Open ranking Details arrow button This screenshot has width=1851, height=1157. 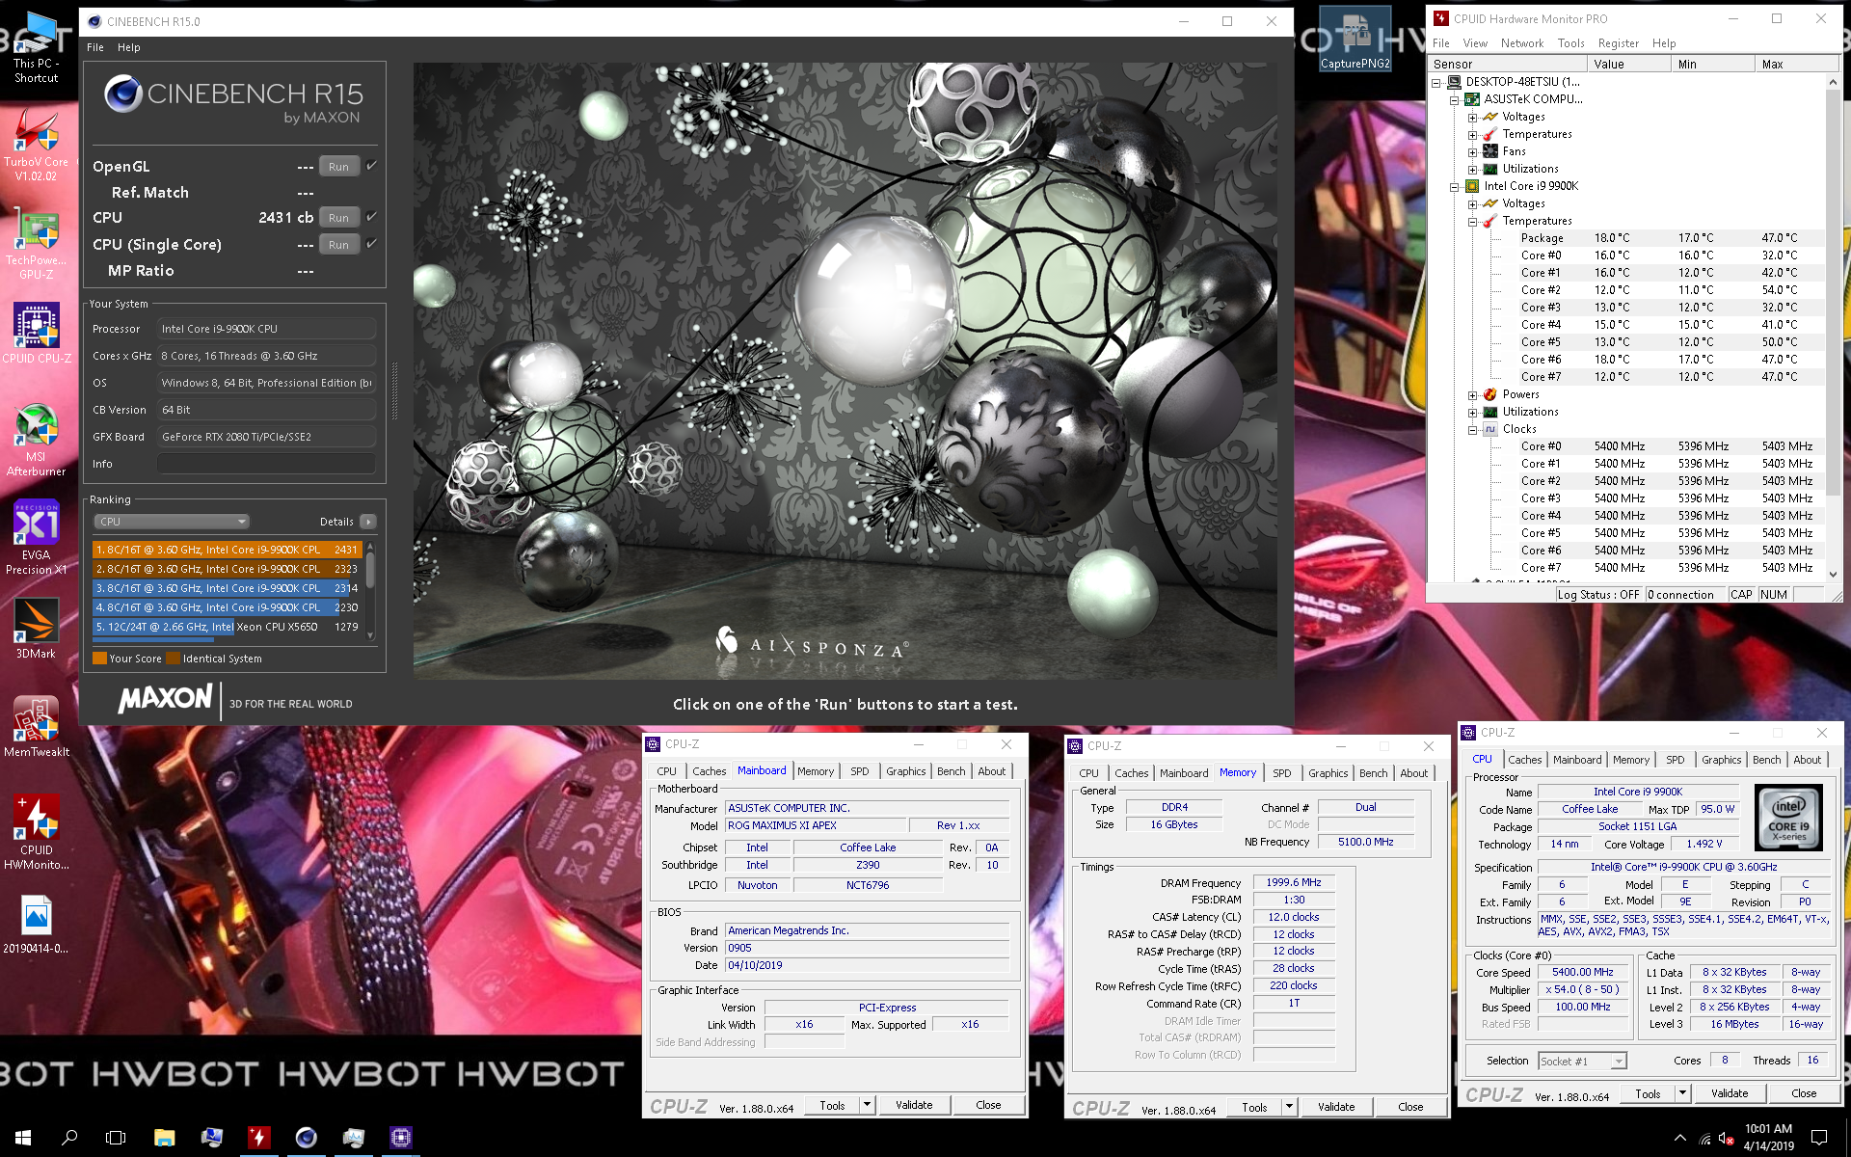point(368,522)
